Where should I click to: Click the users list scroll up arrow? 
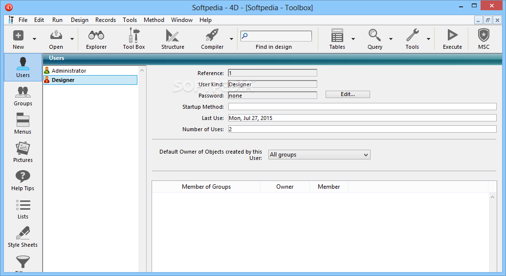(x=142, y=70)
